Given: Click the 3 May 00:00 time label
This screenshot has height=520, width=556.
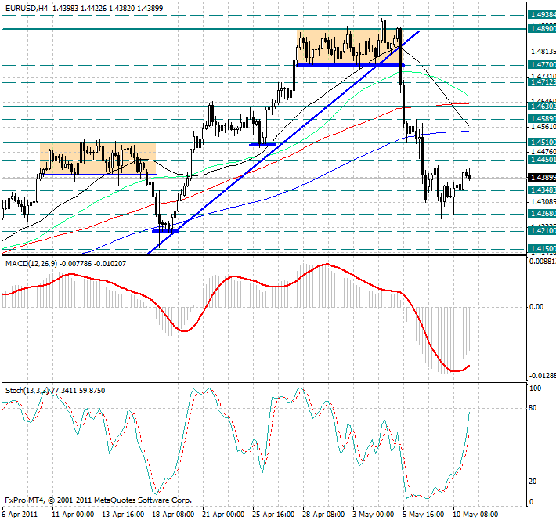Looking at the screenshot, I should pos(374,514).
